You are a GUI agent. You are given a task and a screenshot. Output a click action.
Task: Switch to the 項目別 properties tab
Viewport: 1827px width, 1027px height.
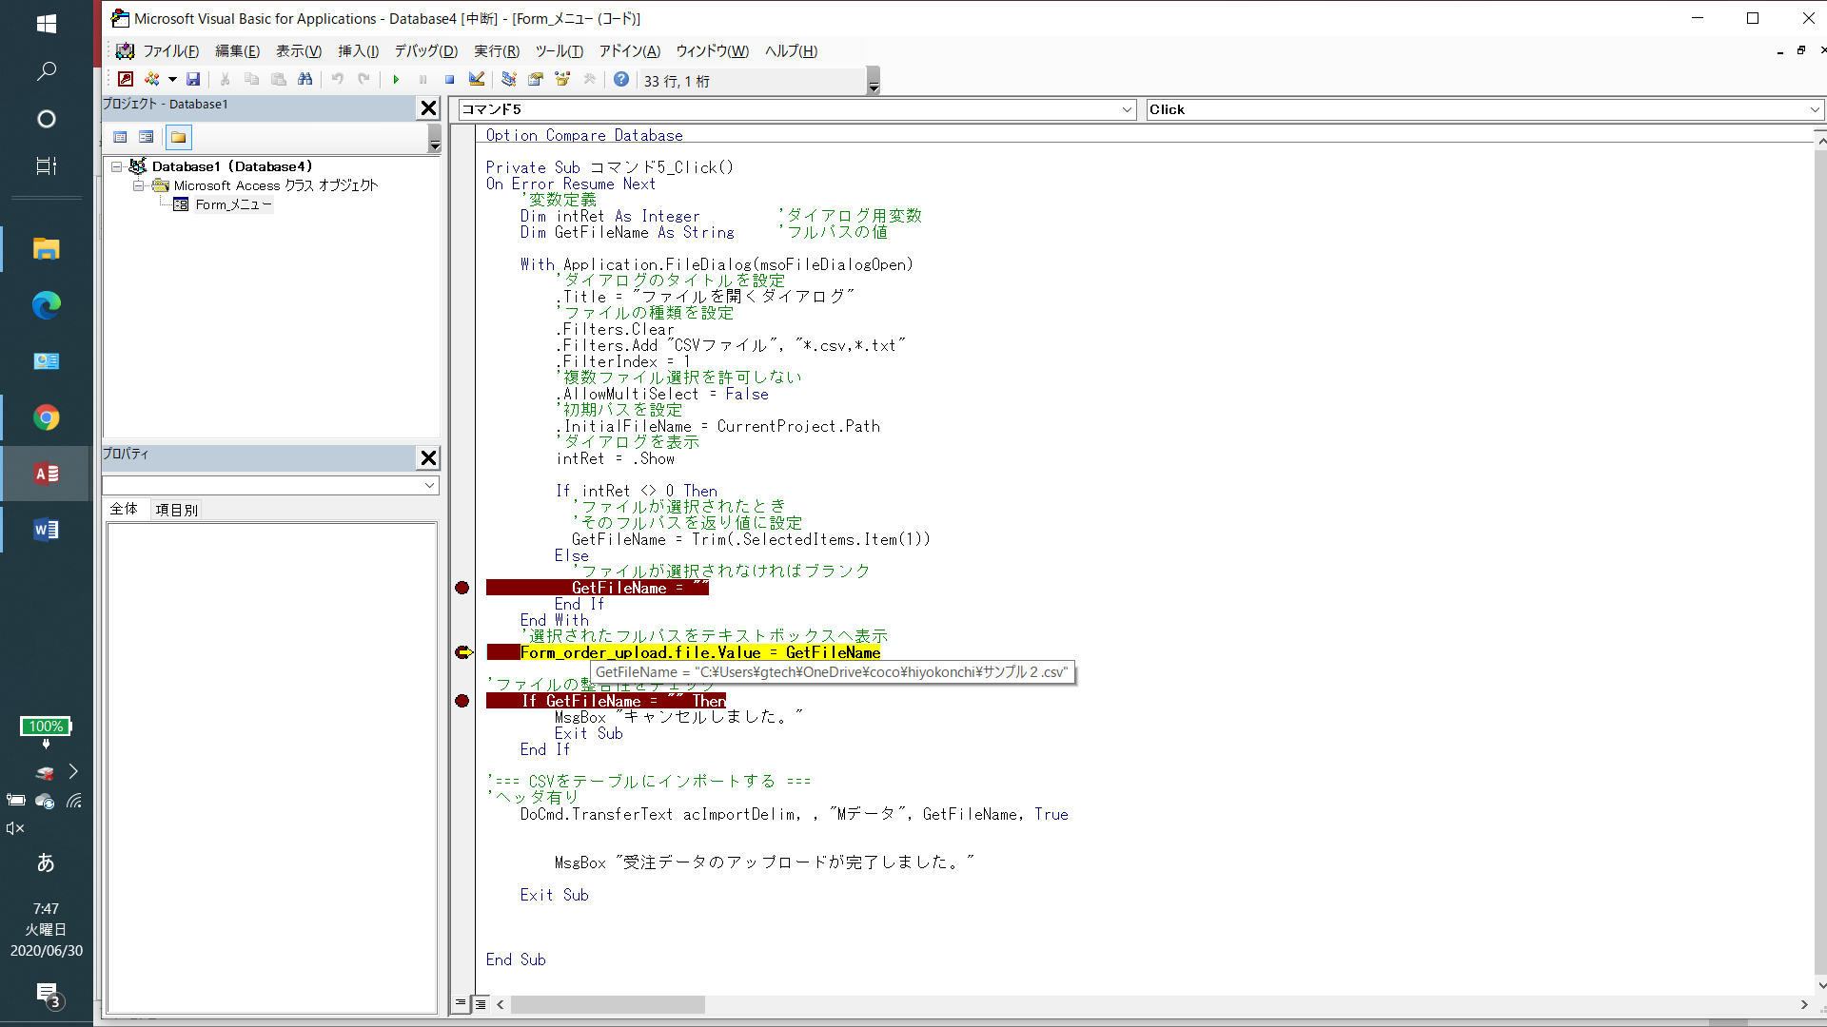pos(177,510)
